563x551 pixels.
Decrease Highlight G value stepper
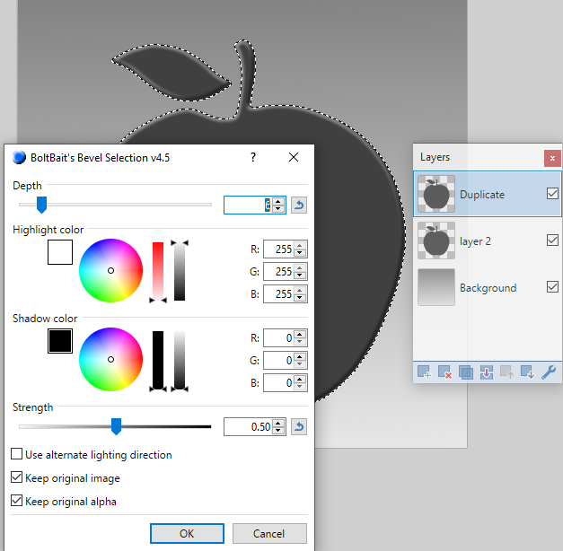click(300, 275)
